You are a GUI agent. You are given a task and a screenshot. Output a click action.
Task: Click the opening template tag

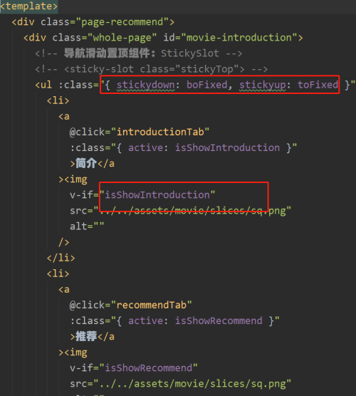pyautogui.click(x=28, y=6)
